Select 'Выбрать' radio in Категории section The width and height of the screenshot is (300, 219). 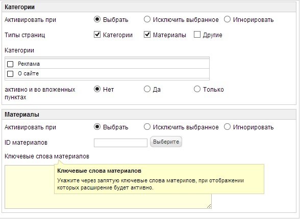[97, 19]
